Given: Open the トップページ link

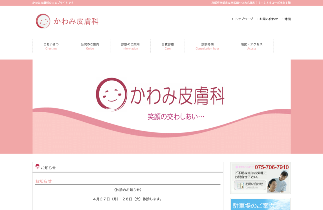Looking at the screenshot, I should (244, 19).
